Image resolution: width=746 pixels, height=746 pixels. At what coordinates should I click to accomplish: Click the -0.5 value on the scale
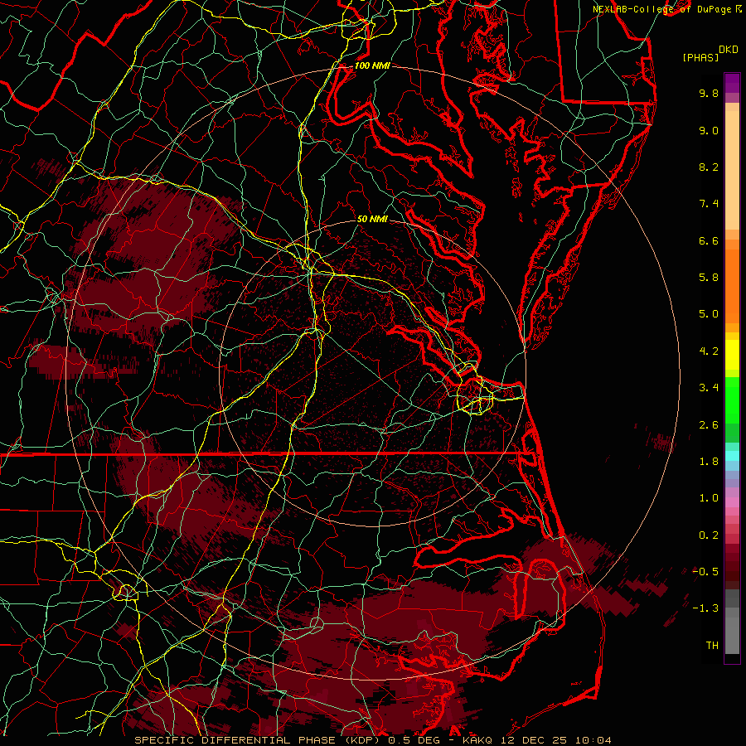click(705, 572)
